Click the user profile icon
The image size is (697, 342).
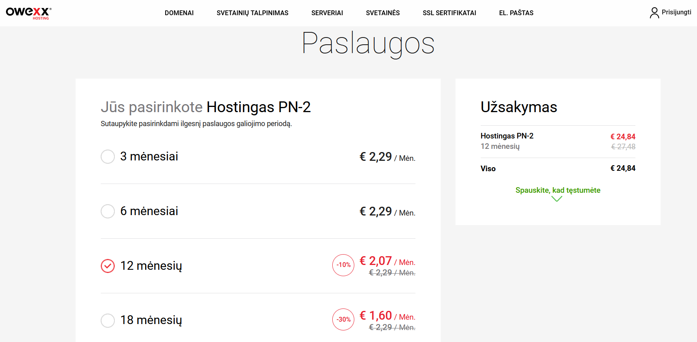[654, 13]
